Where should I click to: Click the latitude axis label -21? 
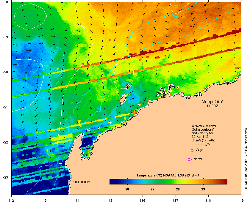[5, 107]
